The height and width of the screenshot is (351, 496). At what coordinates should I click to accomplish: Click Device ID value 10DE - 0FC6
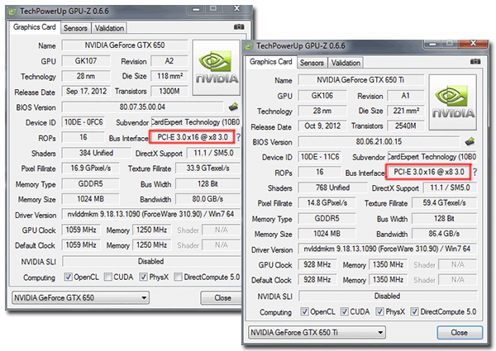83,122
